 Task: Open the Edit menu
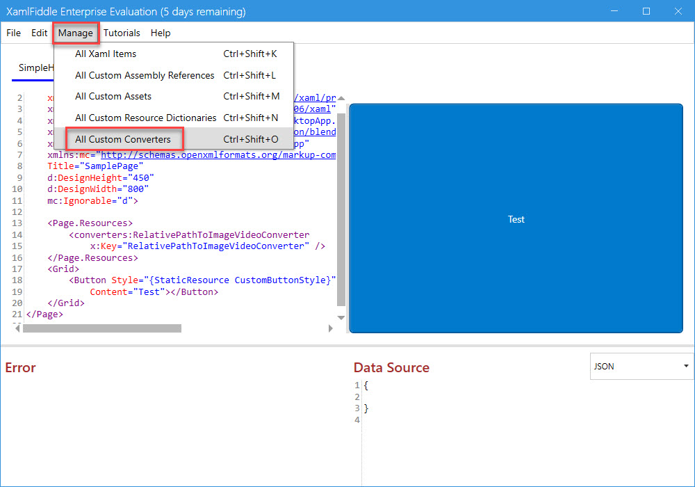(x=39, y=33)
